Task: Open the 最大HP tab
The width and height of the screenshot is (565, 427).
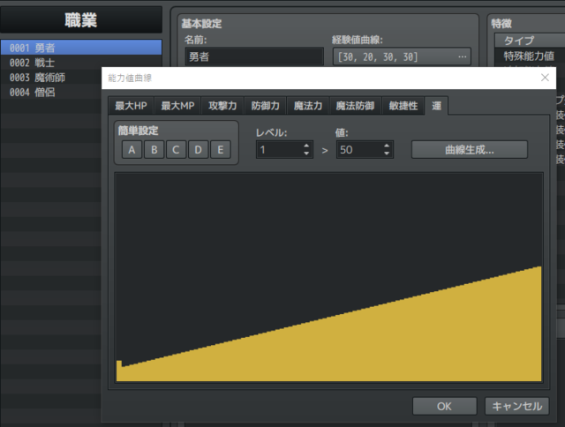Action: (131, 106)
